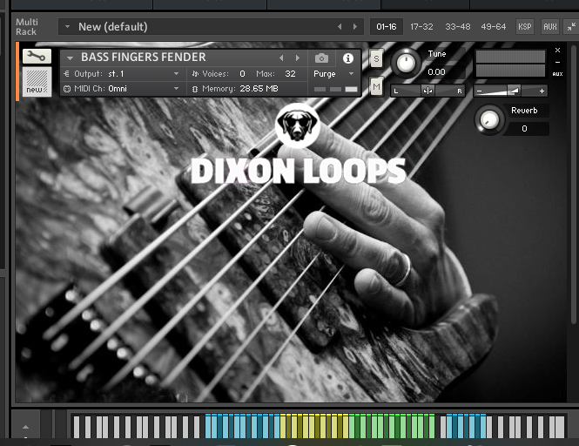Screen dimensions: 579x446
Task: Switch to rack page 17-32
Action: (421, 27)
